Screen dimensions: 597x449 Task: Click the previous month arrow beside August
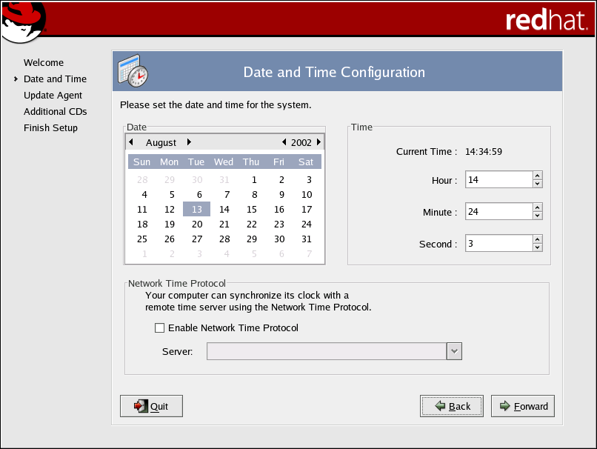131,142
